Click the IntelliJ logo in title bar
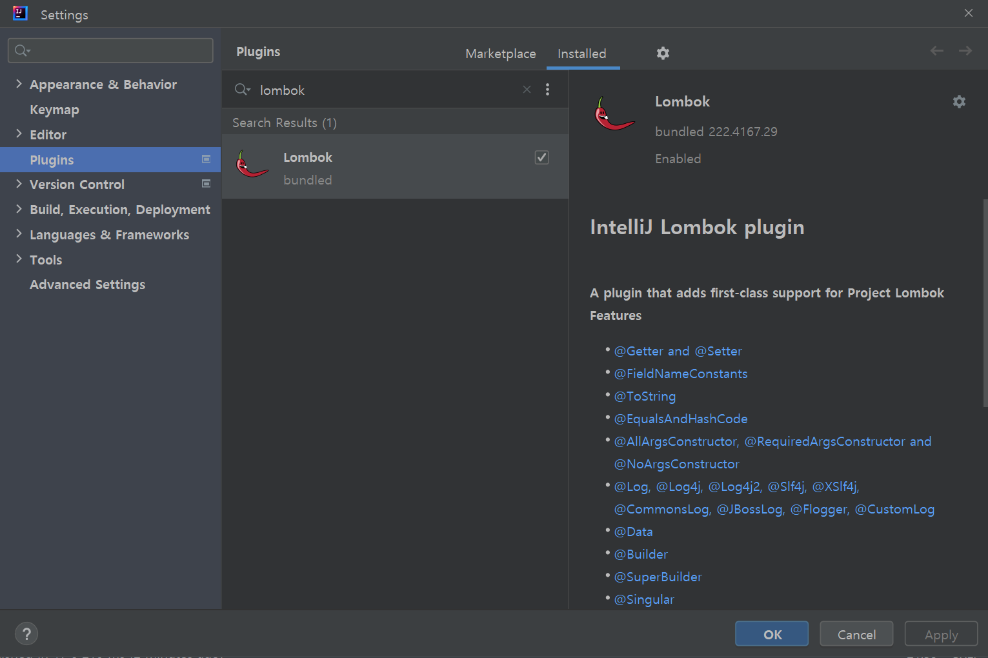Image resolution: width=988 pixels, height=658 pixels. pos(20,14)
